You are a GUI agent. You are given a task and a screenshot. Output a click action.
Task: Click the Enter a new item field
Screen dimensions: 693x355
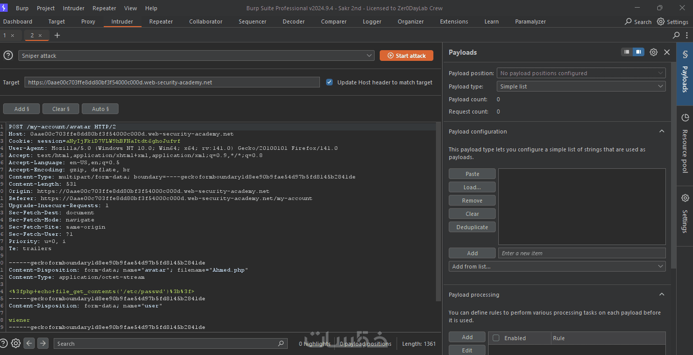coord(582,253)
